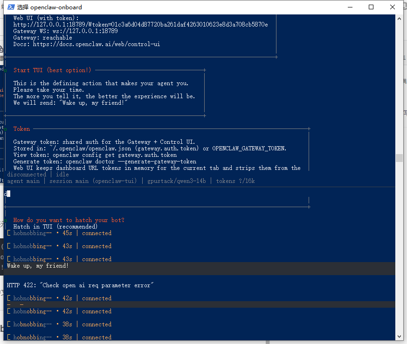Click the 'Generate token' command line

click(x=105, y=162)
